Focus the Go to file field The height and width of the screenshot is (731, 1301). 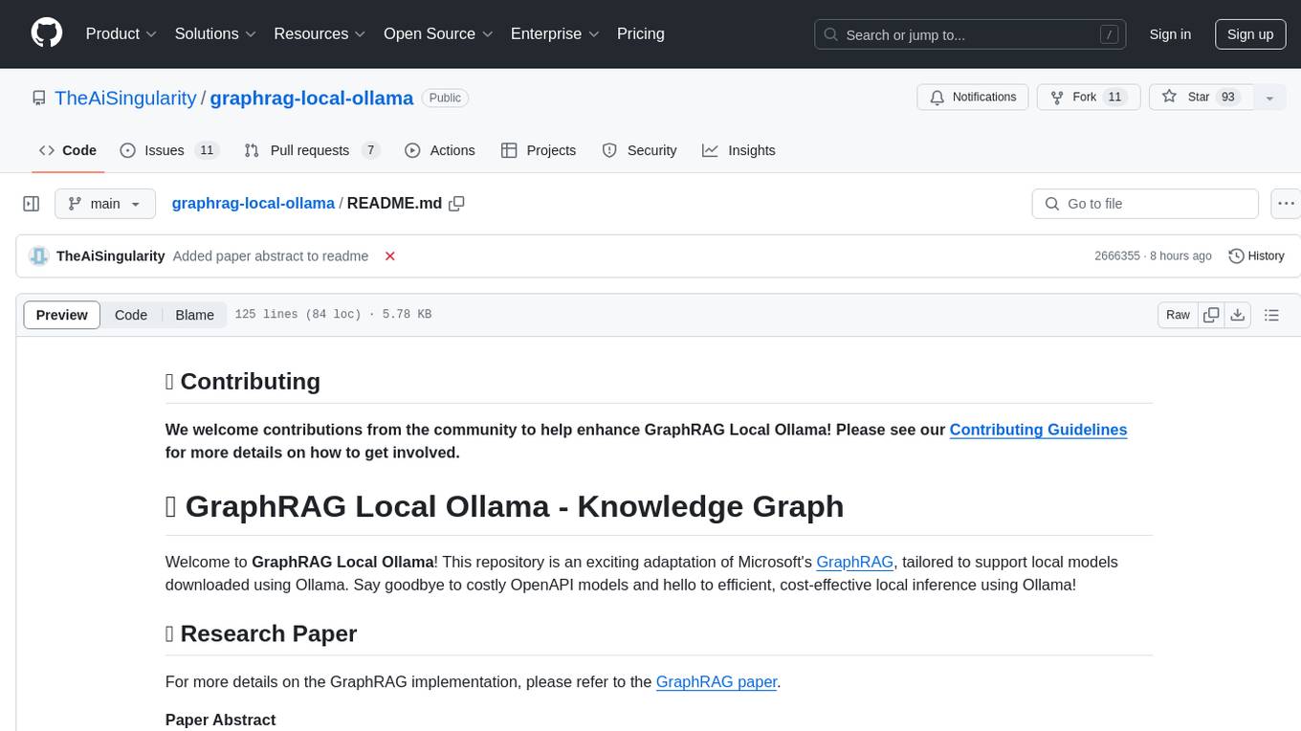1145,204
